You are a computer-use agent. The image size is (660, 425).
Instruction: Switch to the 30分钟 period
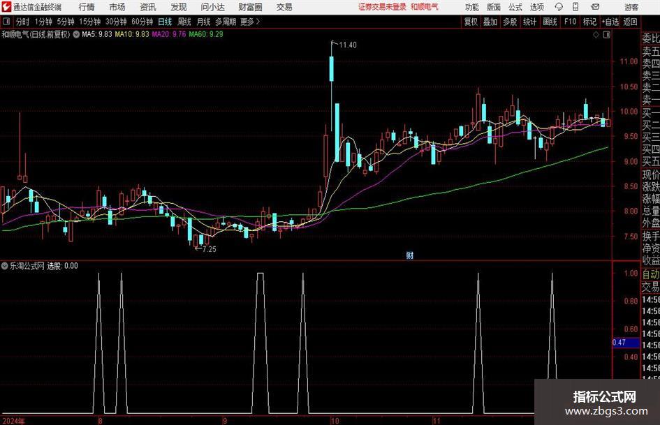click(x=116, y=22)
